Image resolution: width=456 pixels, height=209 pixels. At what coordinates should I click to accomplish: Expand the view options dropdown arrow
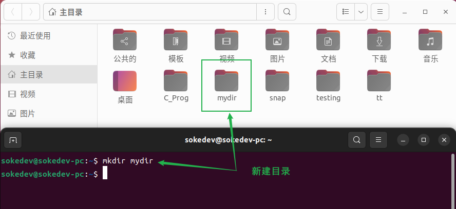[x=361, y=12]
